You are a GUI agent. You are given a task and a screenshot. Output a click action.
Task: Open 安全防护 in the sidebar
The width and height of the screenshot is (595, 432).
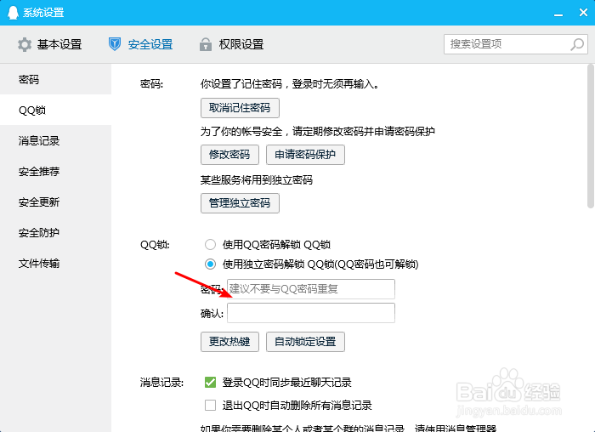(x=55, y=233)
